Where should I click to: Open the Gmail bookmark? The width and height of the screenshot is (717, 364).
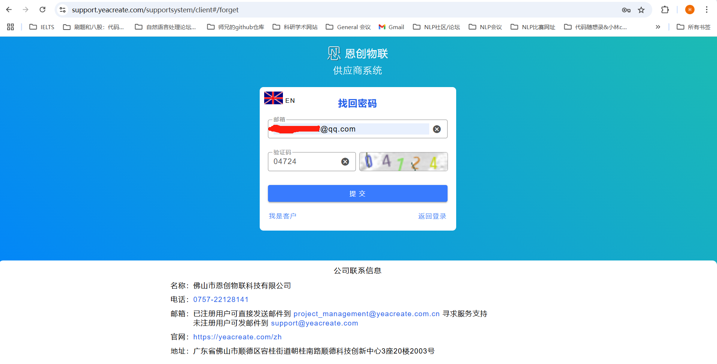pyautogui.click(x=391, y=27)
